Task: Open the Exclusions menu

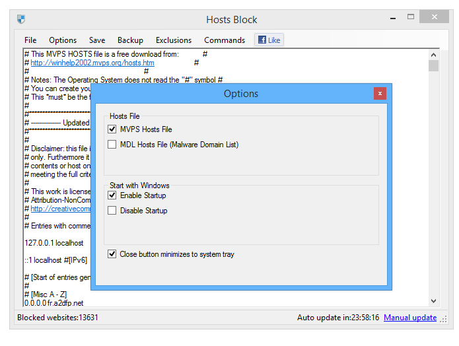Action: tap(174, 40)
